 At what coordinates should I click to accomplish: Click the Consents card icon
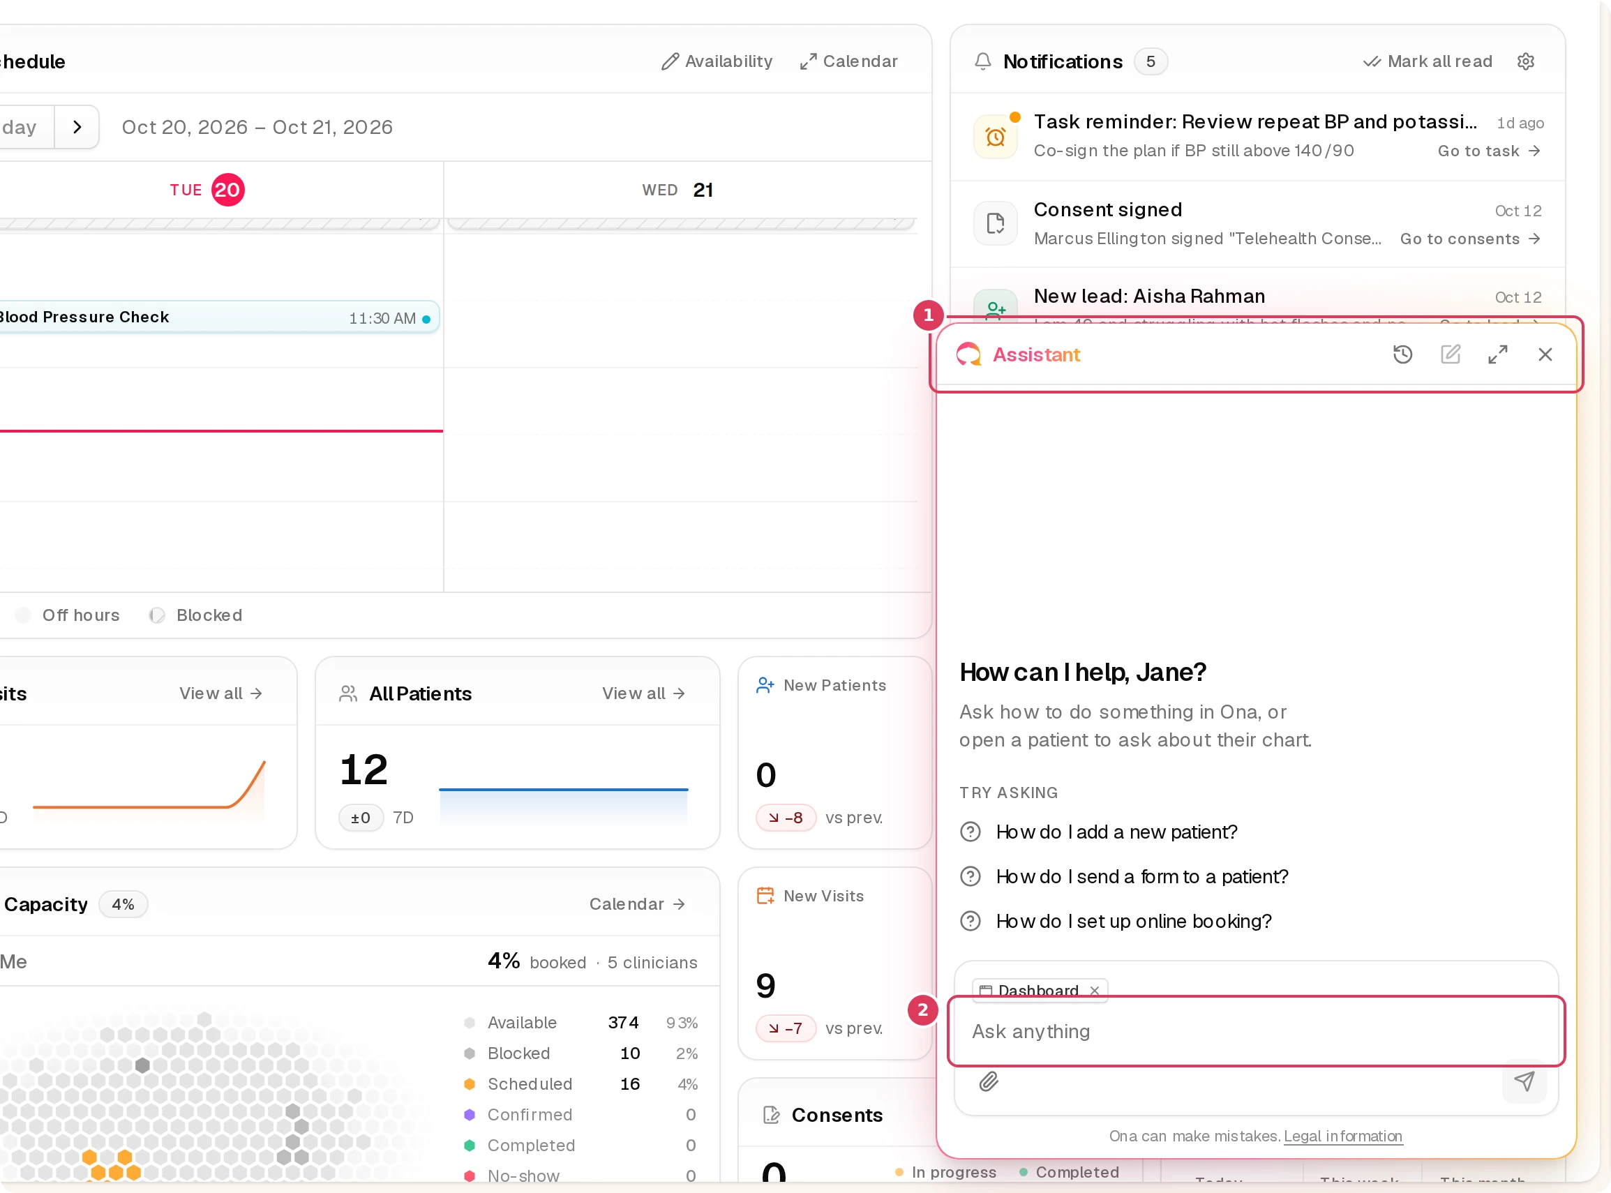point(771,1115)
